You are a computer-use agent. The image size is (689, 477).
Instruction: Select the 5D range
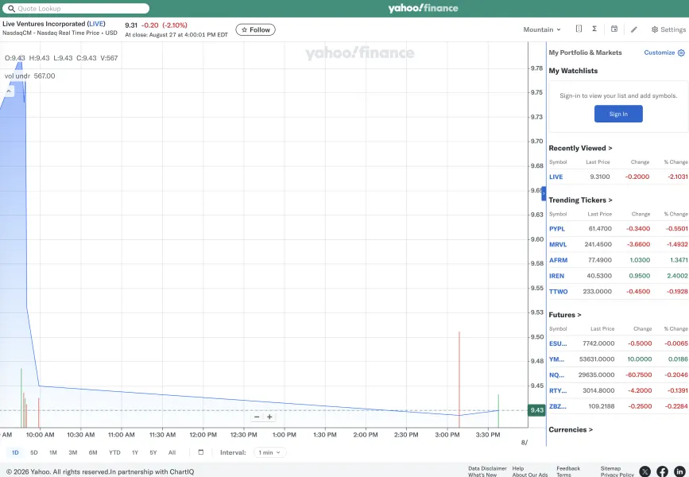(34, 452)
